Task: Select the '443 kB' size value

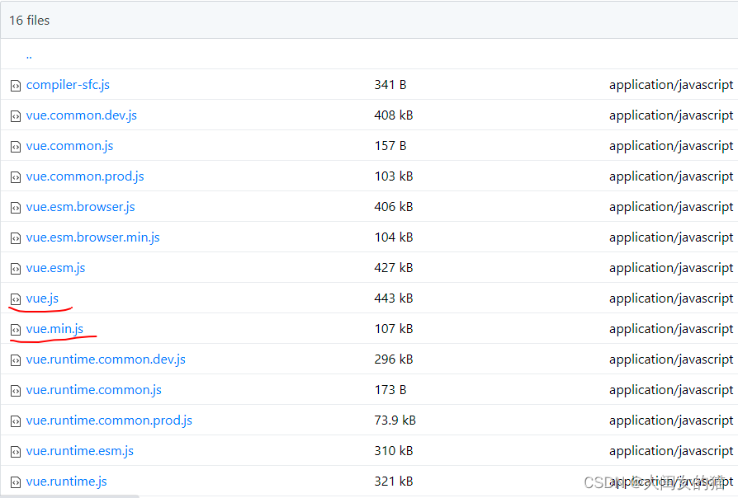Action: [394, 298]
